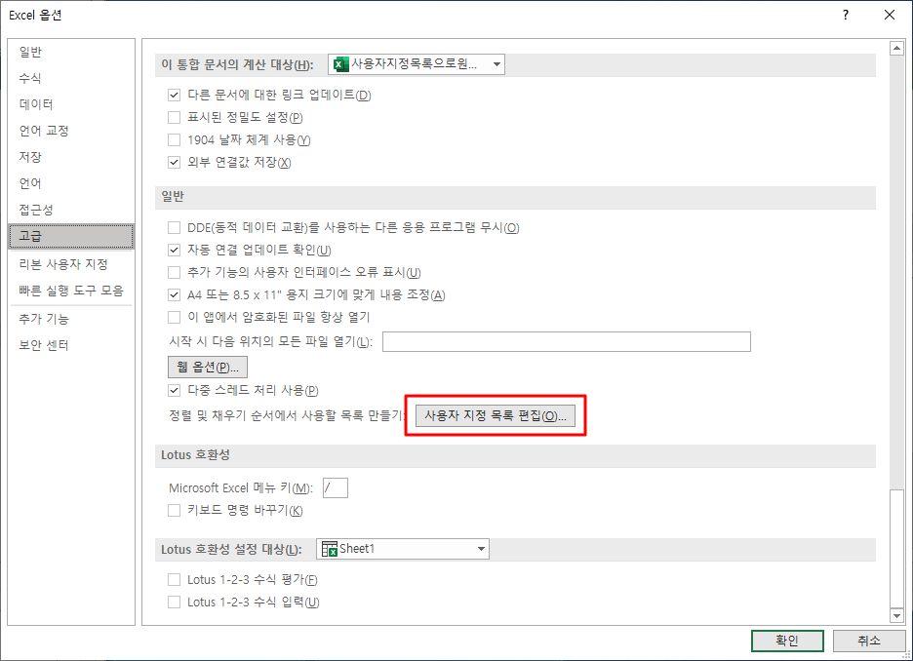Click the vertical scrollbar thumb
Viewport: 913px width, 661px height.
[896, 549]
